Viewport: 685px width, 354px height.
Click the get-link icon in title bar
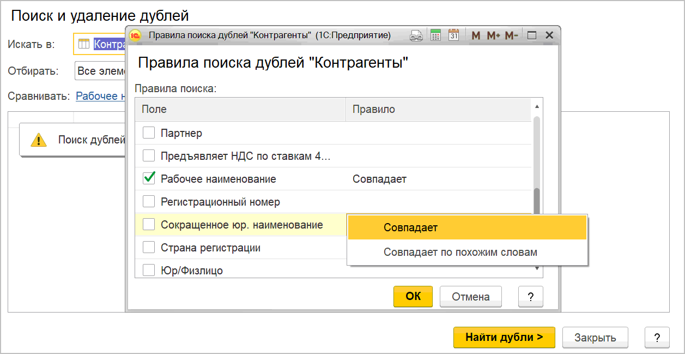[416, 35]
